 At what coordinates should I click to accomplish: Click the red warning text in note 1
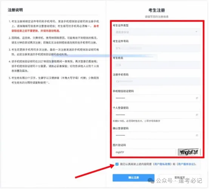(55, 28)
